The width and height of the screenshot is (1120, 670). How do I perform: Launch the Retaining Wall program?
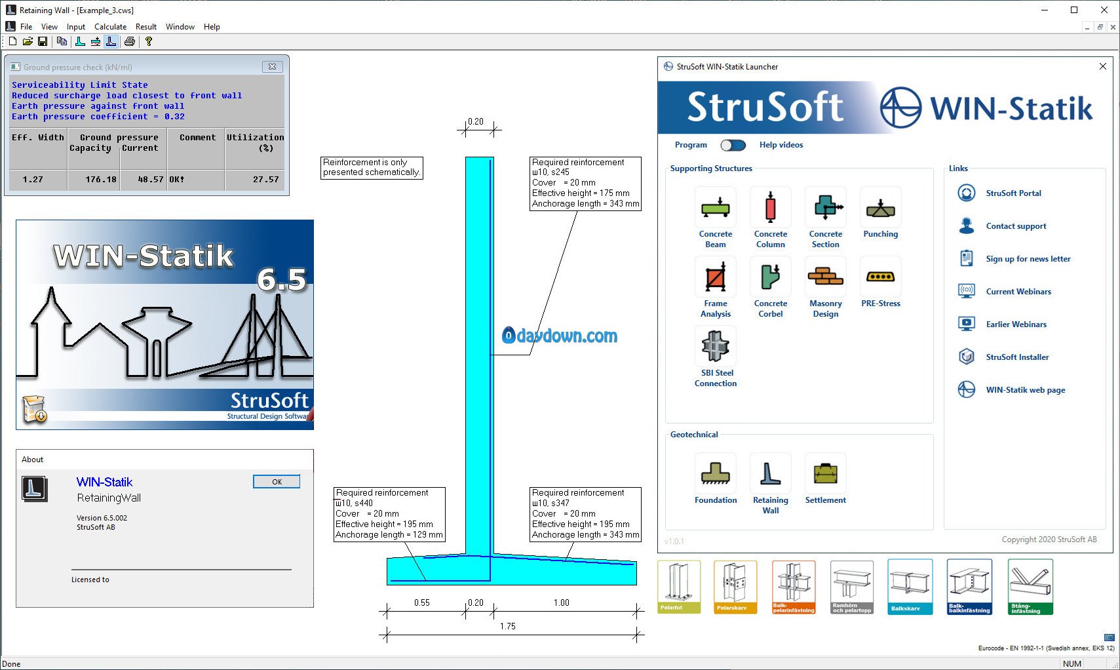tap(771, 484)
